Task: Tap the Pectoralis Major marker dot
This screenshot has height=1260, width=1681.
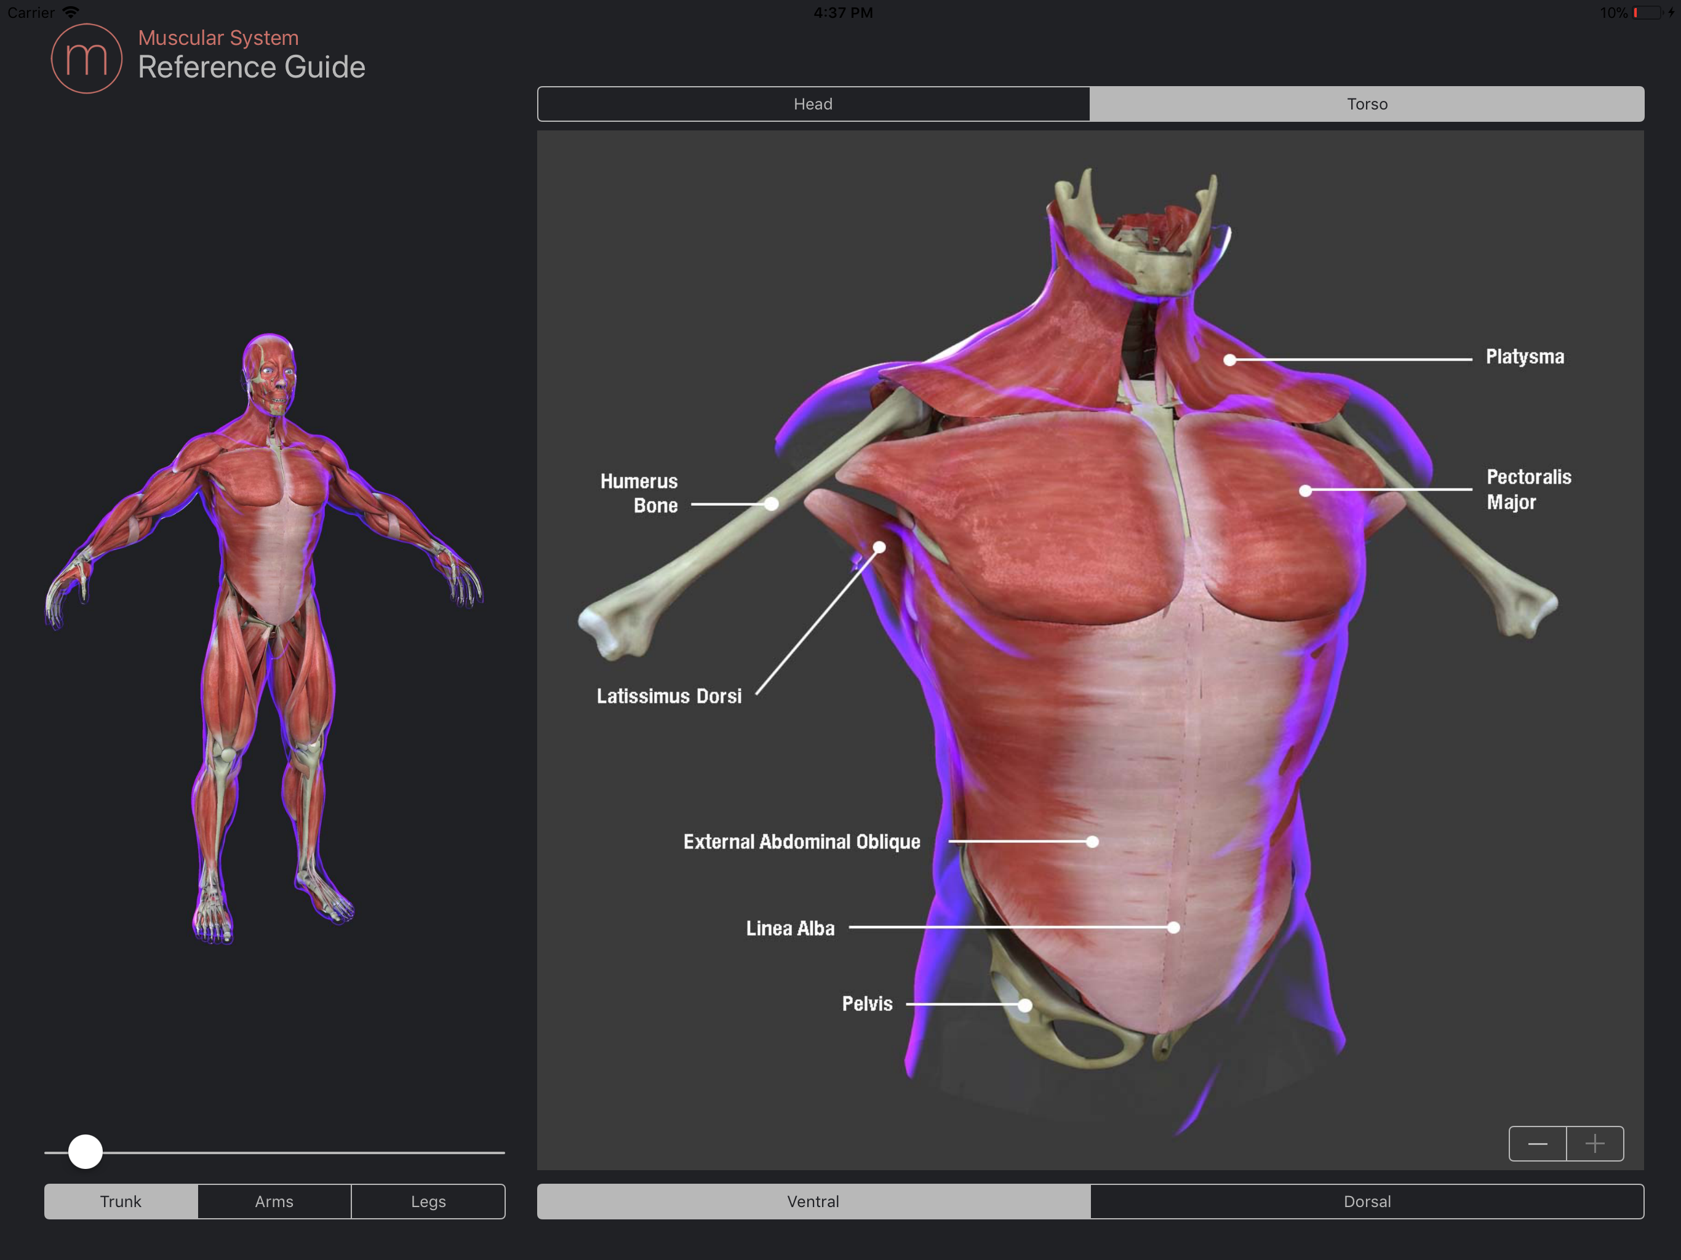Action: click(x=1305, y=491)
